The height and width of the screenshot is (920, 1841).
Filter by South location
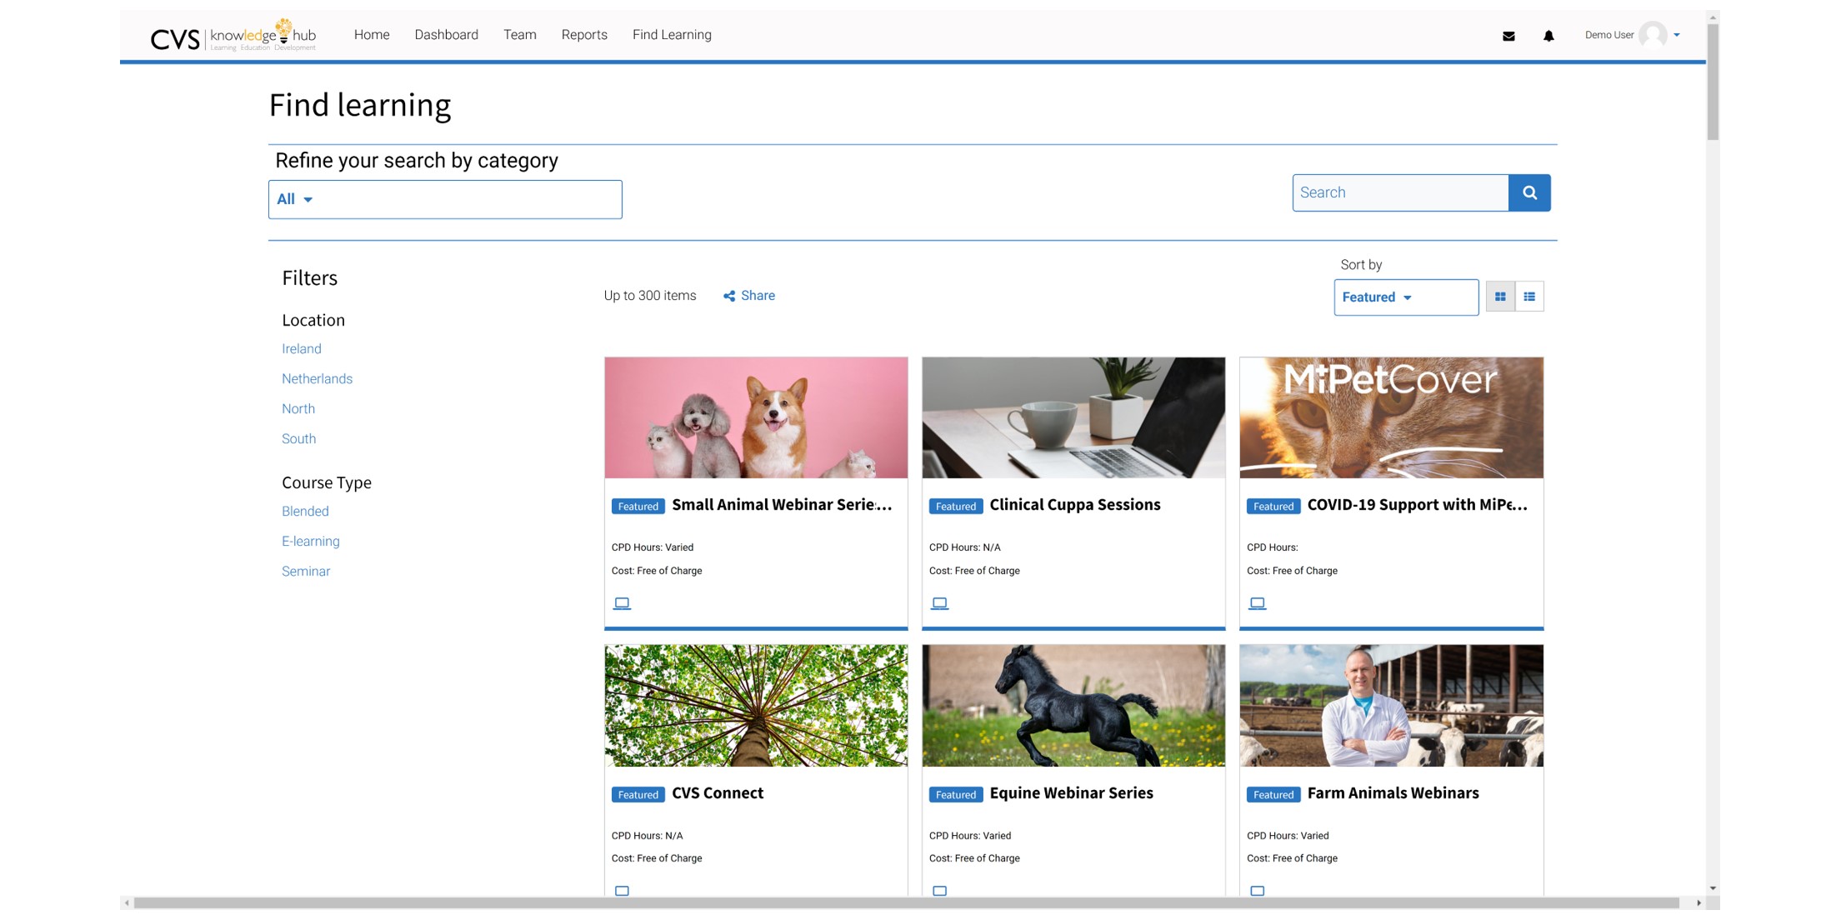pyautogui.click(x=298, y=439)
